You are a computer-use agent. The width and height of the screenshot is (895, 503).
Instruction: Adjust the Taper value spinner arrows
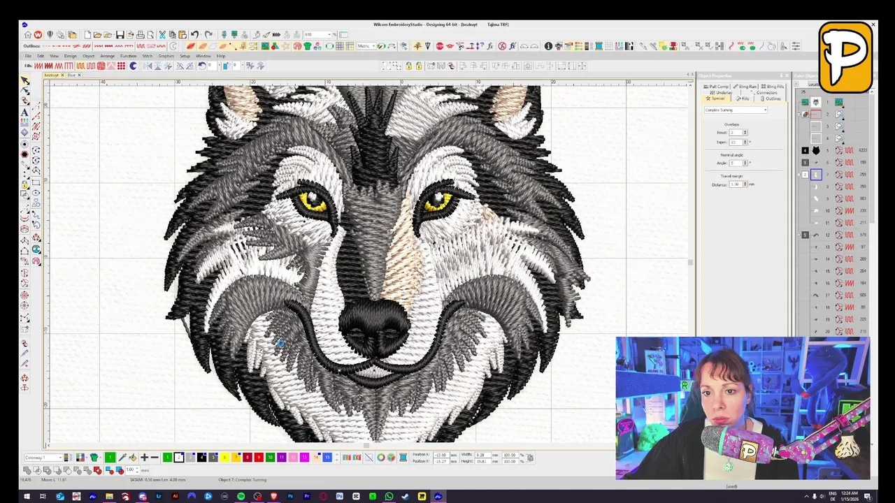click(x=745, y=142)
